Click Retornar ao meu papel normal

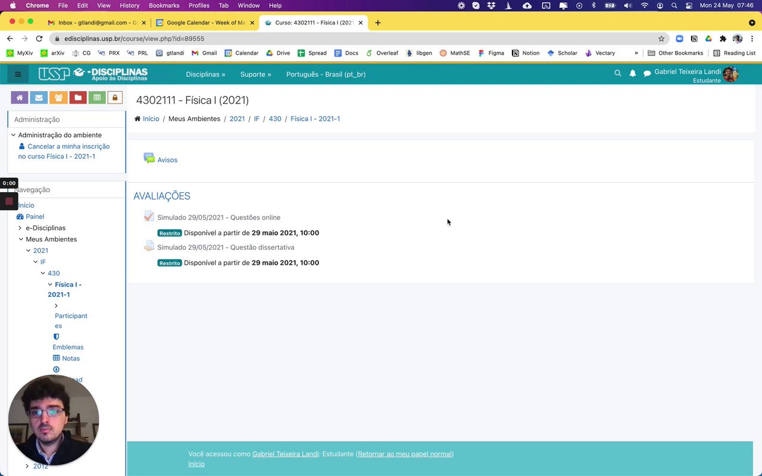click(x=405, y=454)
